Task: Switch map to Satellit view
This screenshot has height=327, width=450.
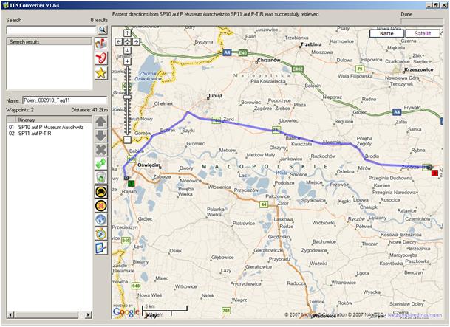Action: 423,33
